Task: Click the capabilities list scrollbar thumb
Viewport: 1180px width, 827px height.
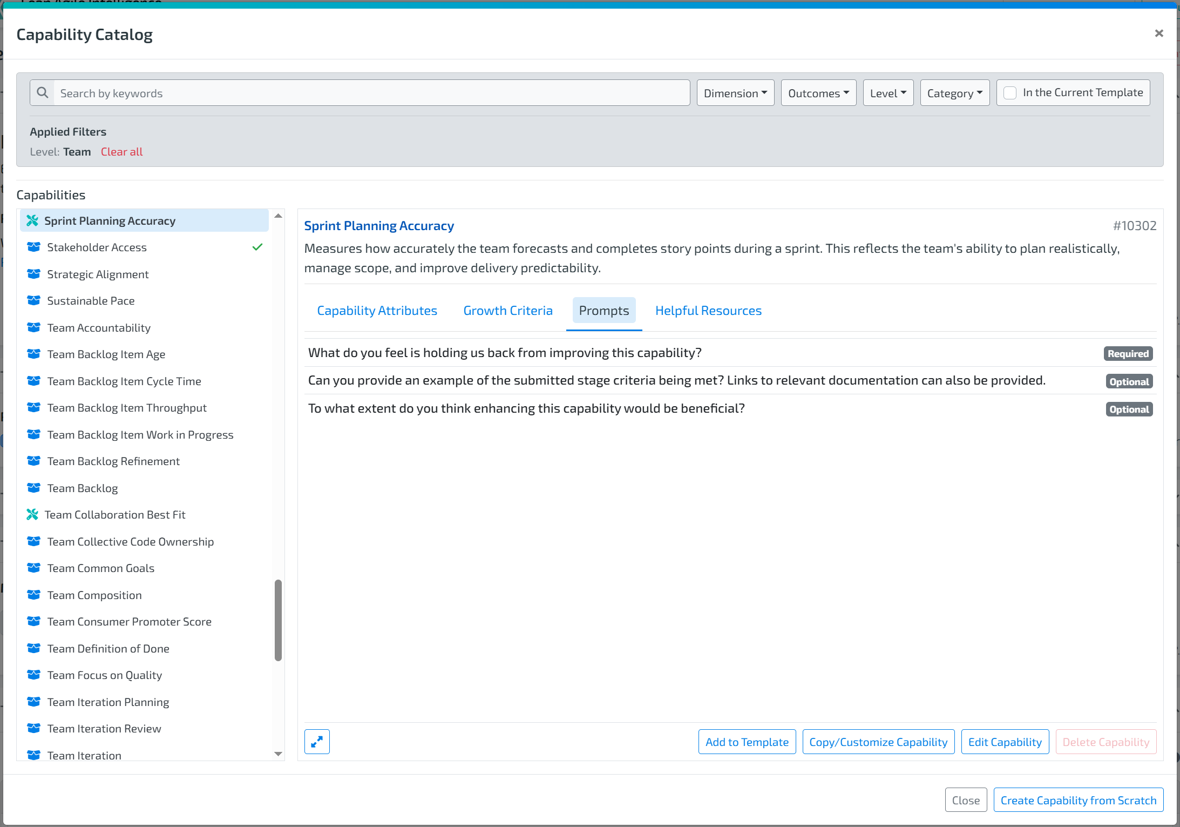Action: (278, 620)
